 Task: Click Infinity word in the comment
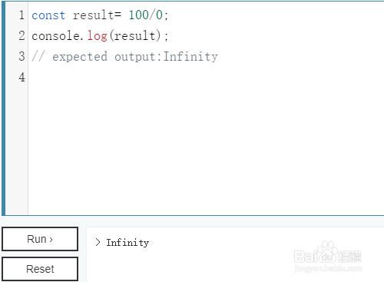click(190, 57)
